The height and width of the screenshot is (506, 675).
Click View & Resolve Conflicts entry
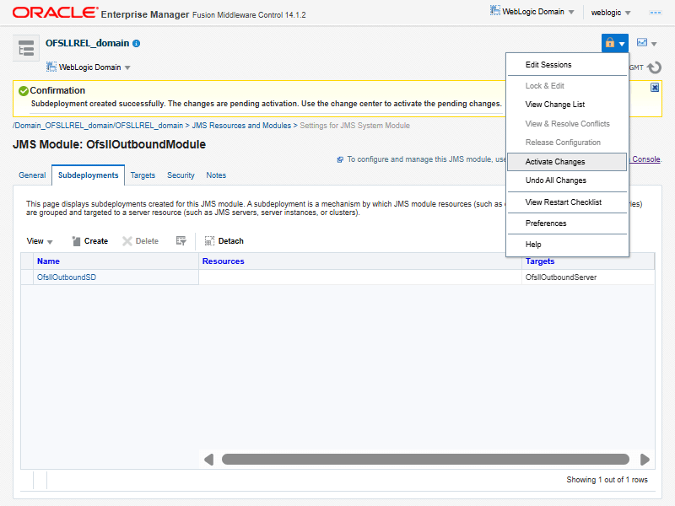click(x=567, y=124)
